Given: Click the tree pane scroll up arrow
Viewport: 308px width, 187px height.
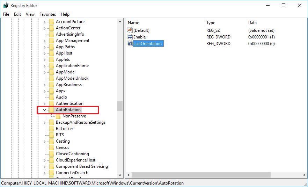Looking at the screenshot, I should point(120,22).
